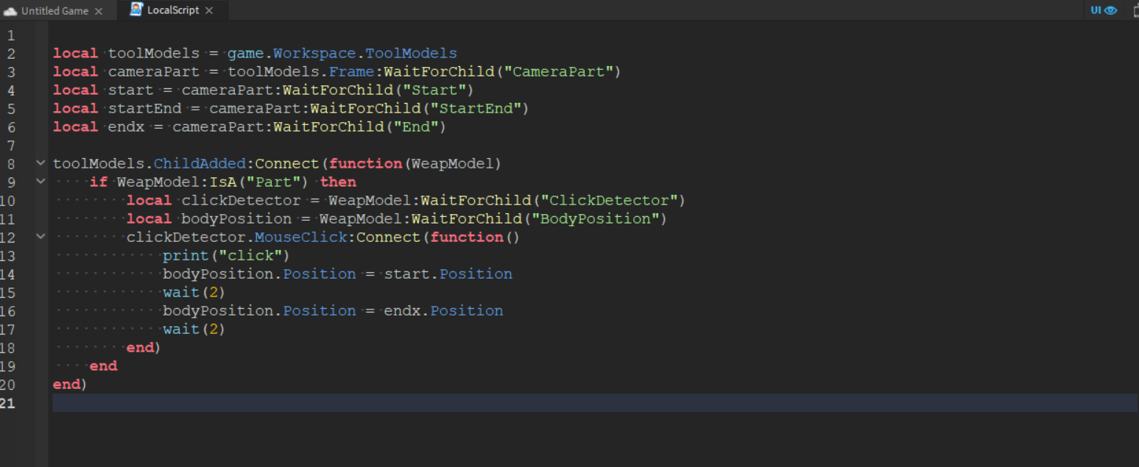Close the LocalScript tab
The width and height of the screenshot is (1139, 467).
209,10
